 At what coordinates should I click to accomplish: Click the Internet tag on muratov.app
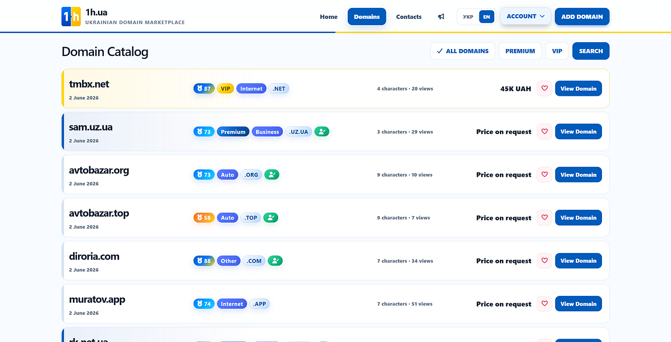(x=232, y=304)
